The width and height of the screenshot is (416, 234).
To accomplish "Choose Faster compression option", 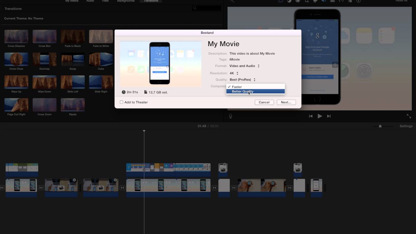I will (255, 87).
